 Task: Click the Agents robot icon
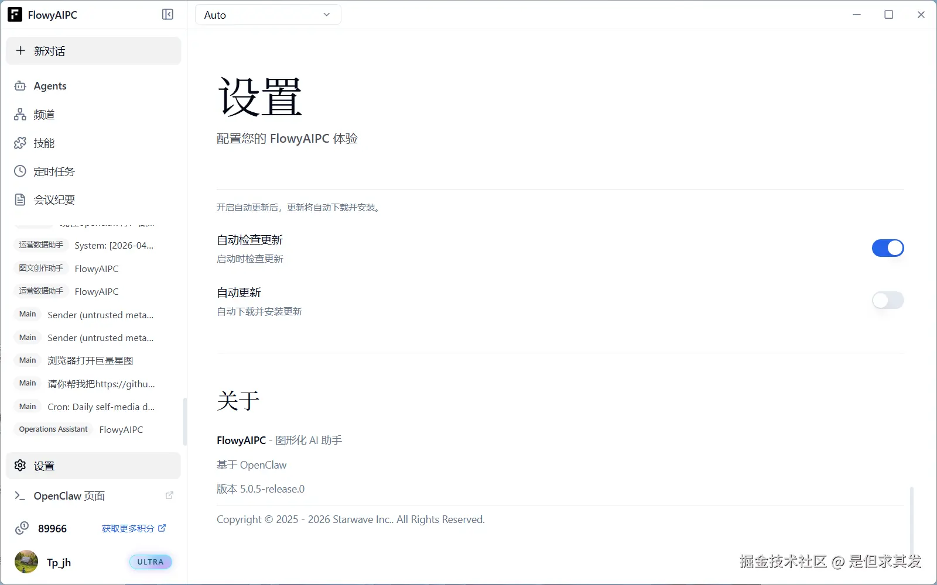click(20, 86)
